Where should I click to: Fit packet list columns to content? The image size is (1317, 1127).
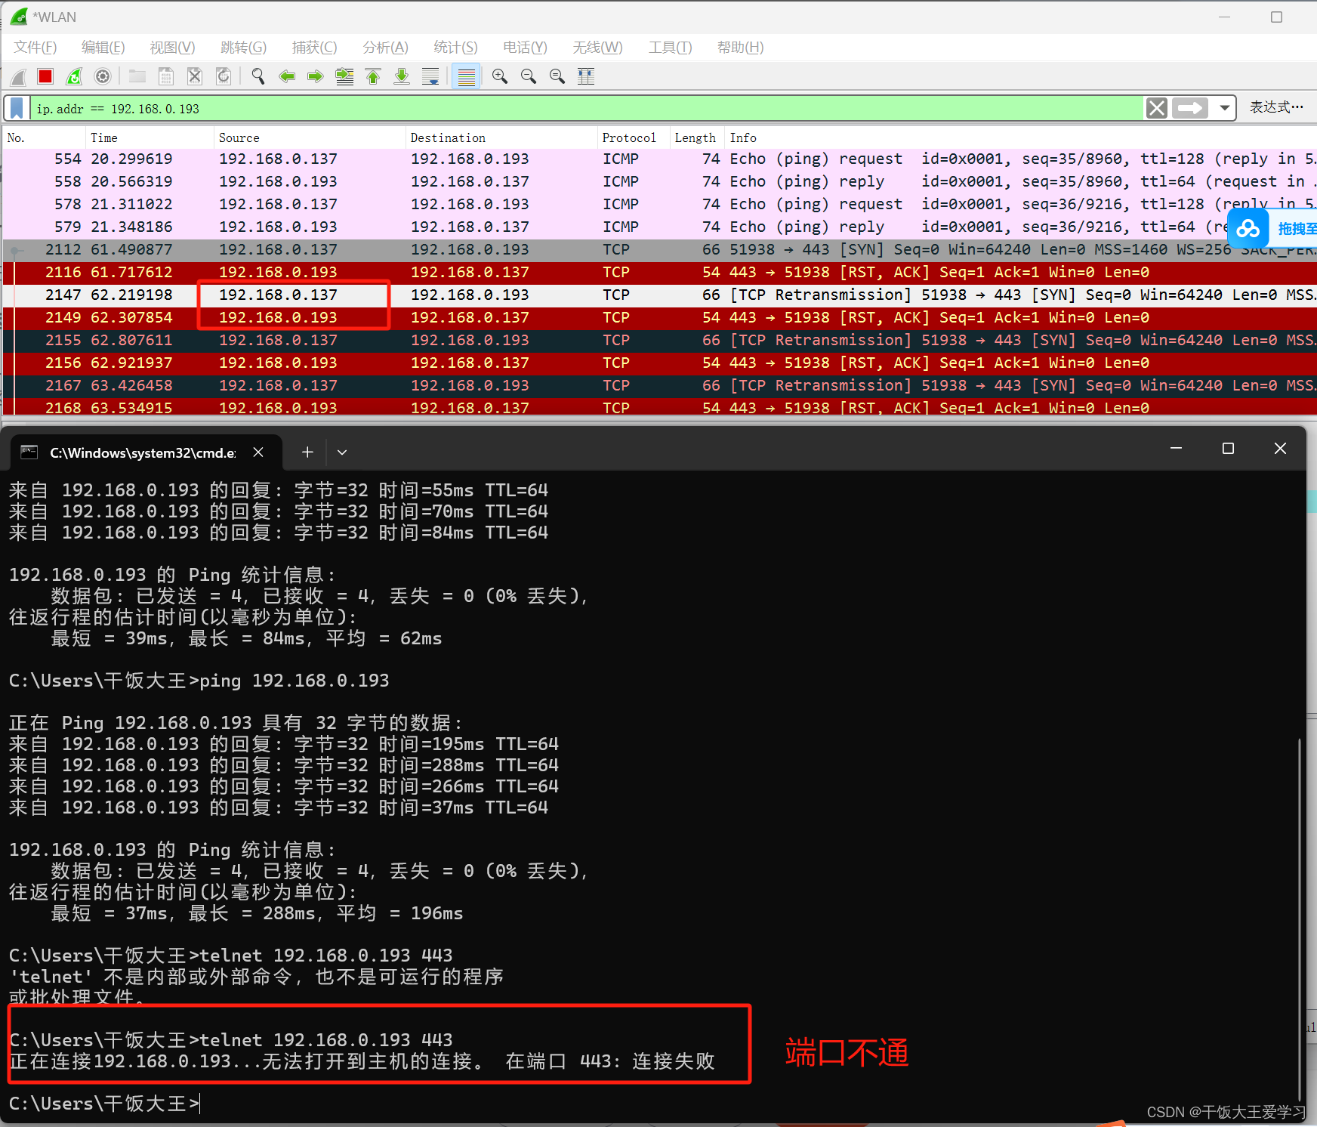coord(586,76)
